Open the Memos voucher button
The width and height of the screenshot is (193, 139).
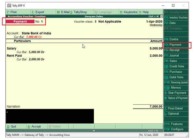click(x=176, y=88)
